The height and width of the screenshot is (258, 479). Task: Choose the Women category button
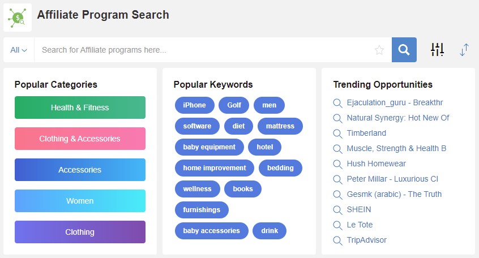[x=80, y=201]
